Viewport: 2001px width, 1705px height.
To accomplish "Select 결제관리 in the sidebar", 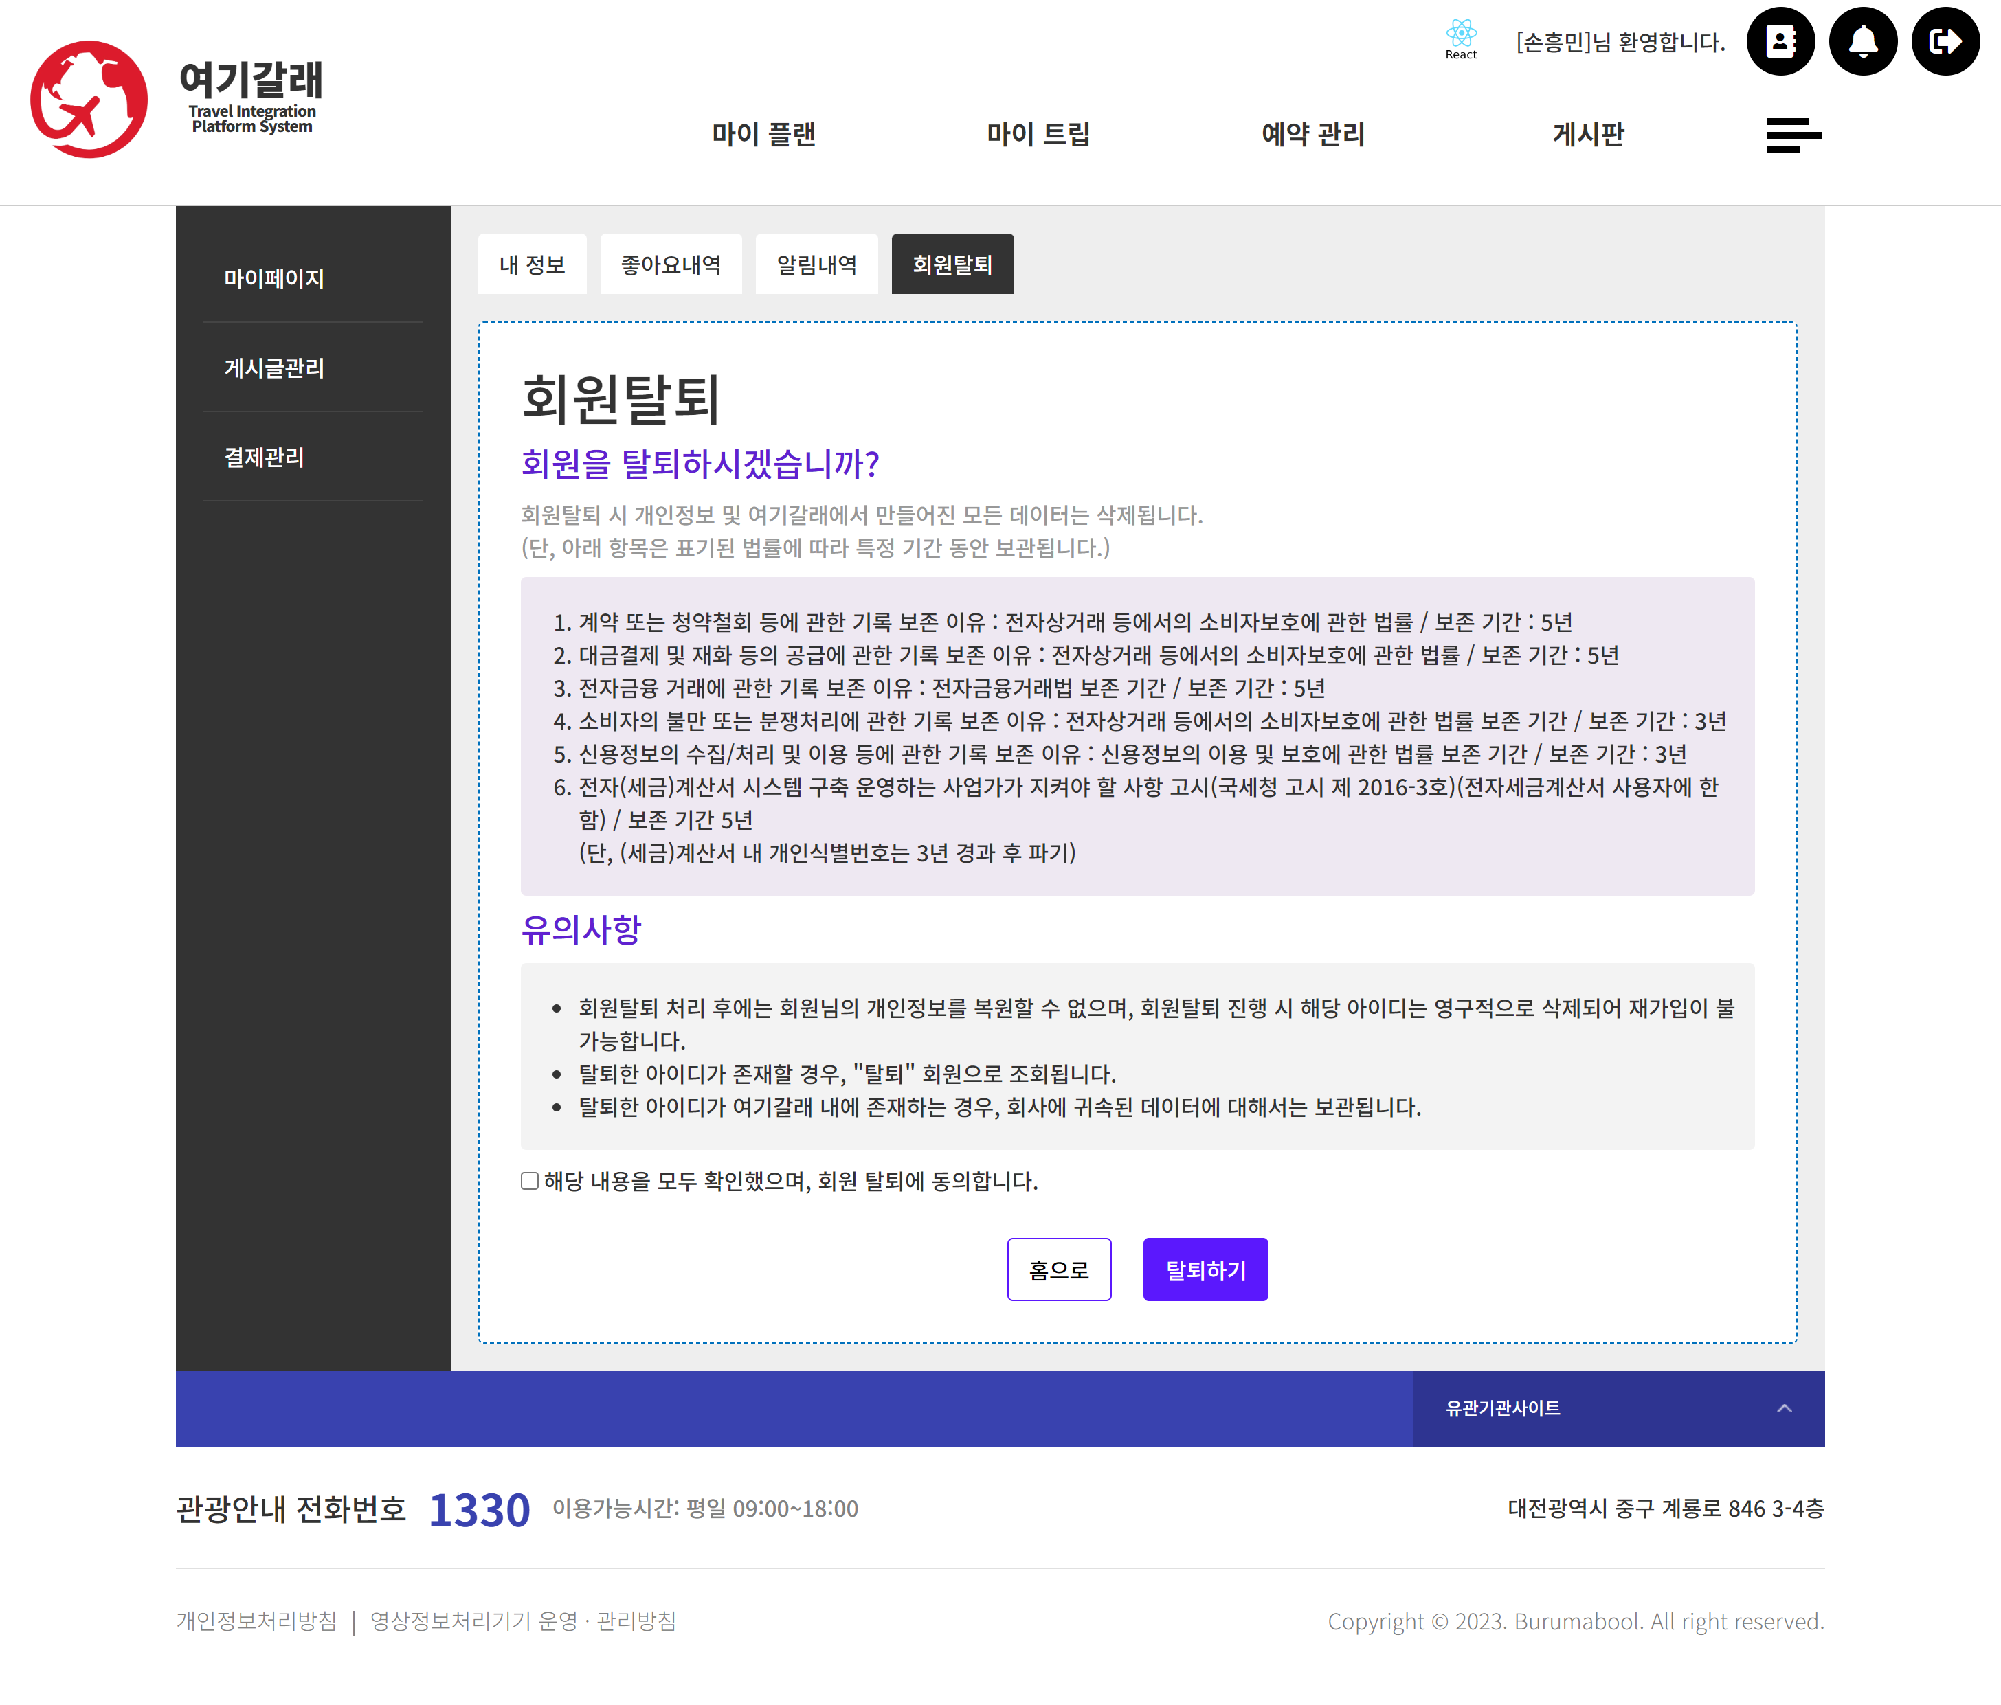I will (264, 458).
